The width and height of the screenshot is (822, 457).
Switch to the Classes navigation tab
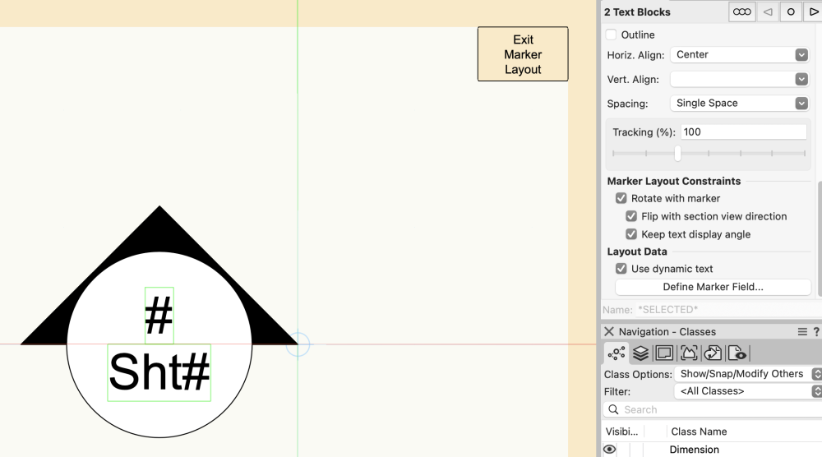tap(616, 353)
